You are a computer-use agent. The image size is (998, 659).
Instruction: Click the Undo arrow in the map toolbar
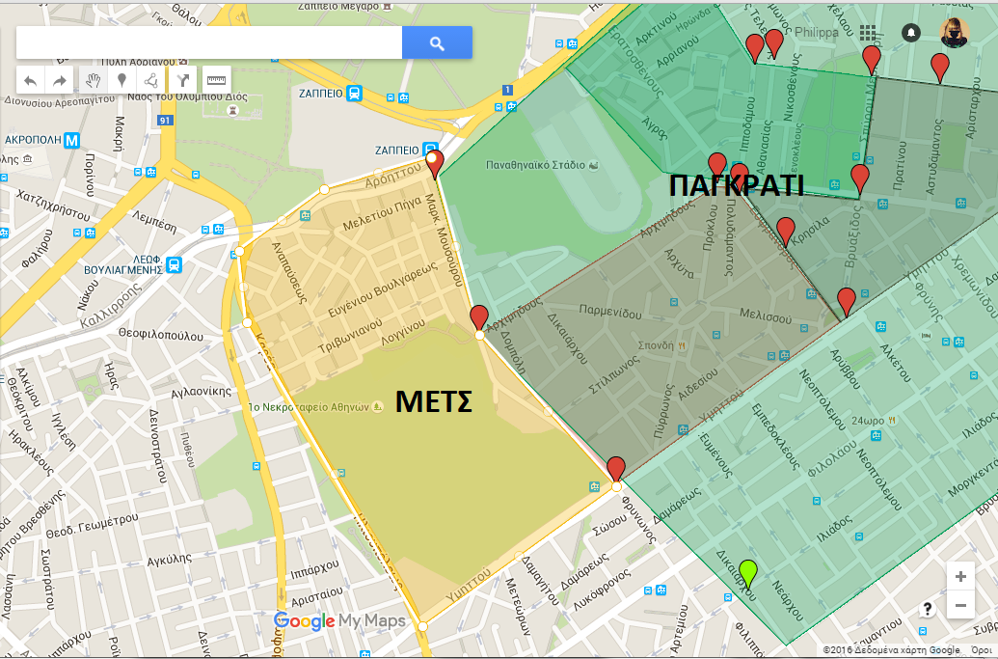31,80
